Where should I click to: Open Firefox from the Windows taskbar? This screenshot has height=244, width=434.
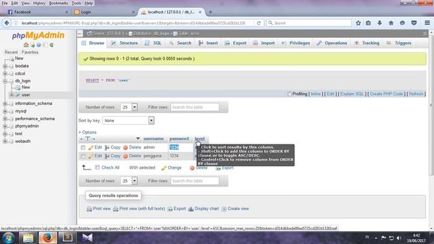[47, 238]
